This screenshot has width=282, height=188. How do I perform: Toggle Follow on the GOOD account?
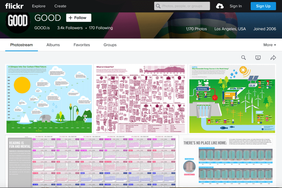pyautogui.click(x=78, y=18)
